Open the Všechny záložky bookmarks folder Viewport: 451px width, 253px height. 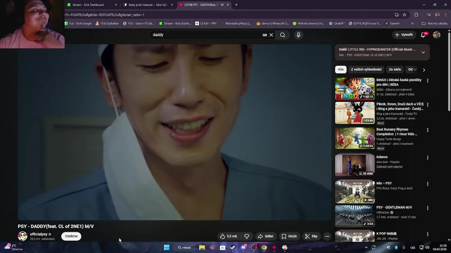tap(434, 24)
